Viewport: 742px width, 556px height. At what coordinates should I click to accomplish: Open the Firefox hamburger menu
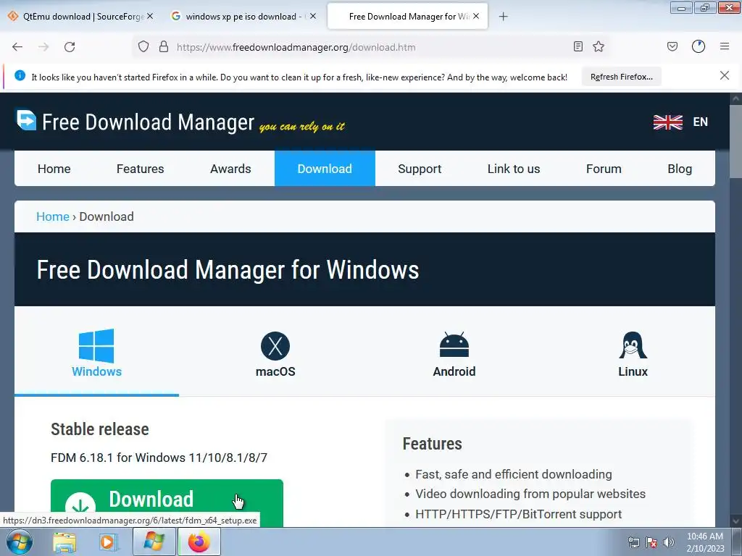[725, 46]
